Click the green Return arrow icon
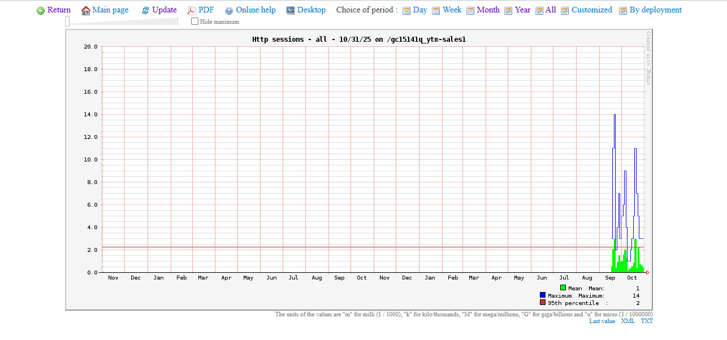The image size is (727, 340). coord(41,11)
